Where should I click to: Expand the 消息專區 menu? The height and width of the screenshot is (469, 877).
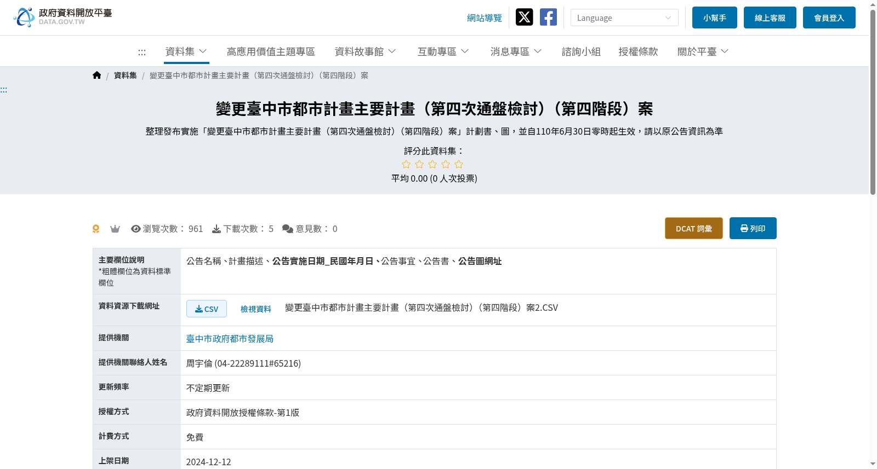pyautogui.click(x=516, y=51)
